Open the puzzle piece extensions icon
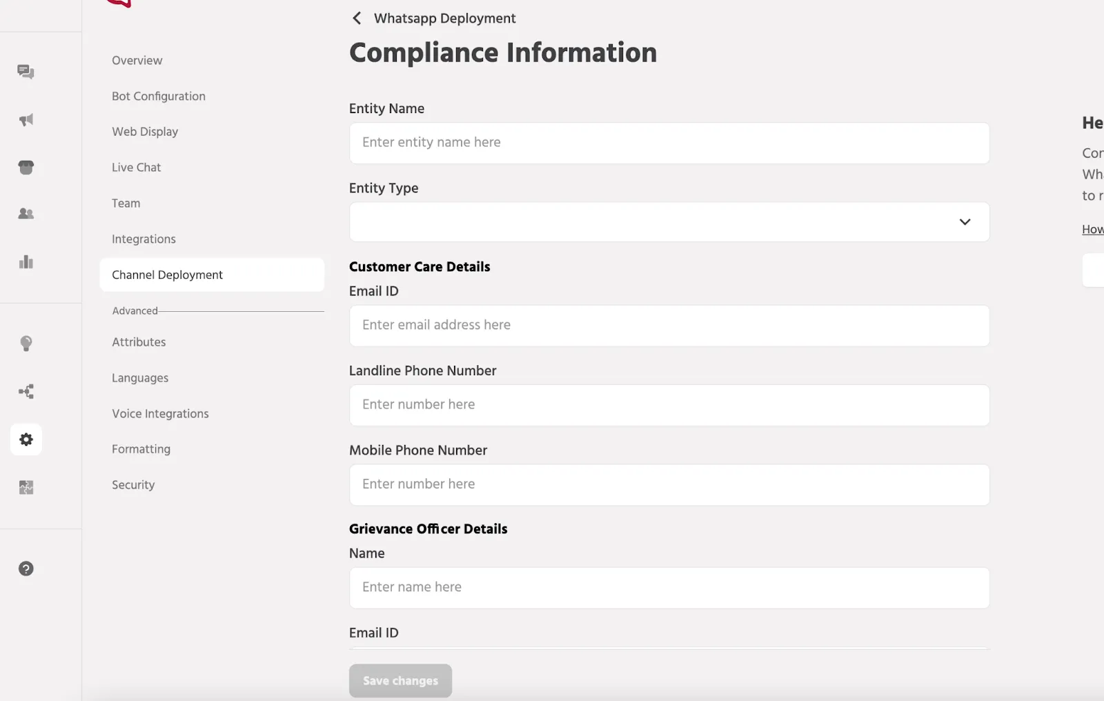This screenshot has height=701, width=1104. (26, 487)
